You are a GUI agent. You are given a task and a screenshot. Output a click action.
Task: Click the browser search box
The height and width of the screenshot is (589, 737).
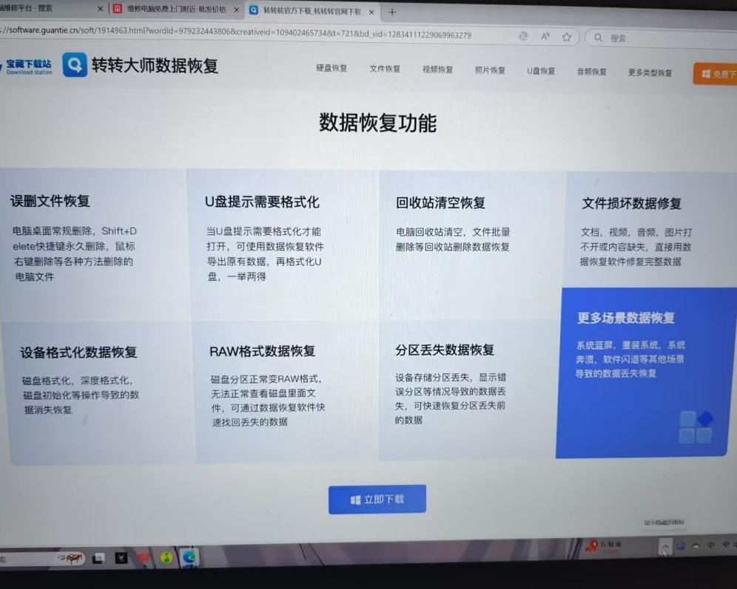pos(659,38)
